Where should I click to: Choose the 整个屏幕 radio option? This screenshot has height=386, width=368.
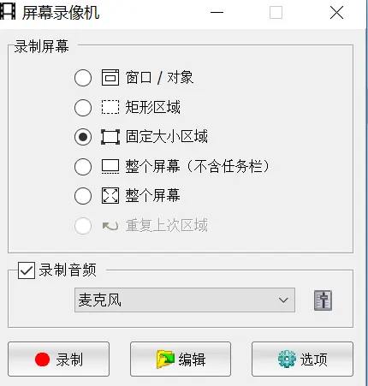(83, 196)
